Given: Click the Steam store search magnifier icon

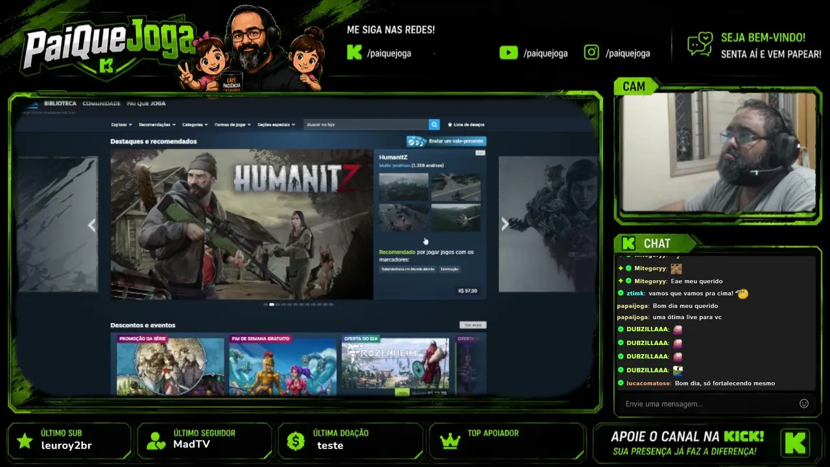Looking at the screenshot, I should click(x=434, y=125).
